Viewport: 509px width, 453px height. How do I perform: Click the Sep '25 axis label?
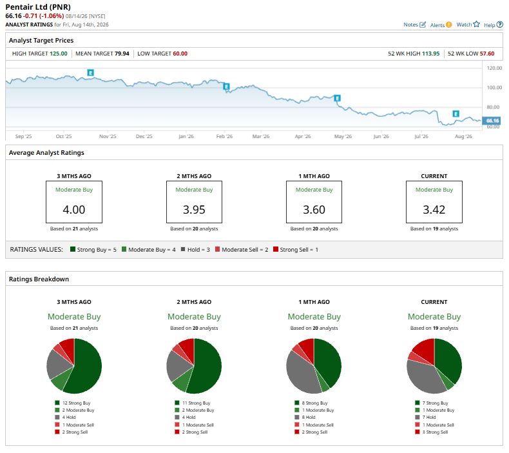click(23, 136)
